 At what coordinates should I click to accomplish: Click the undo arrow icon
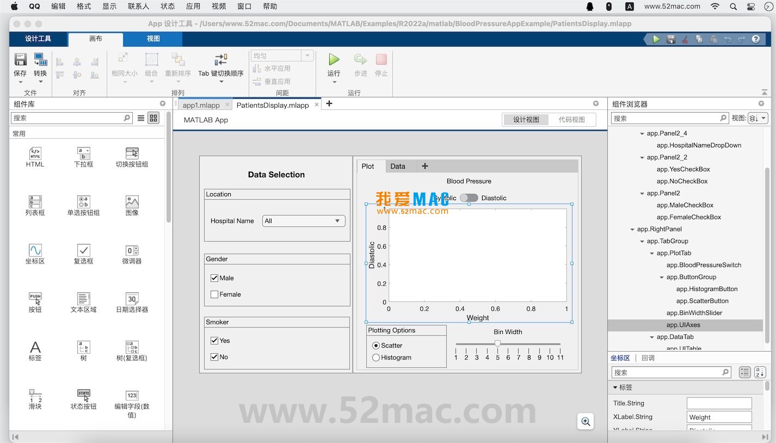click(x=728, y=39)
